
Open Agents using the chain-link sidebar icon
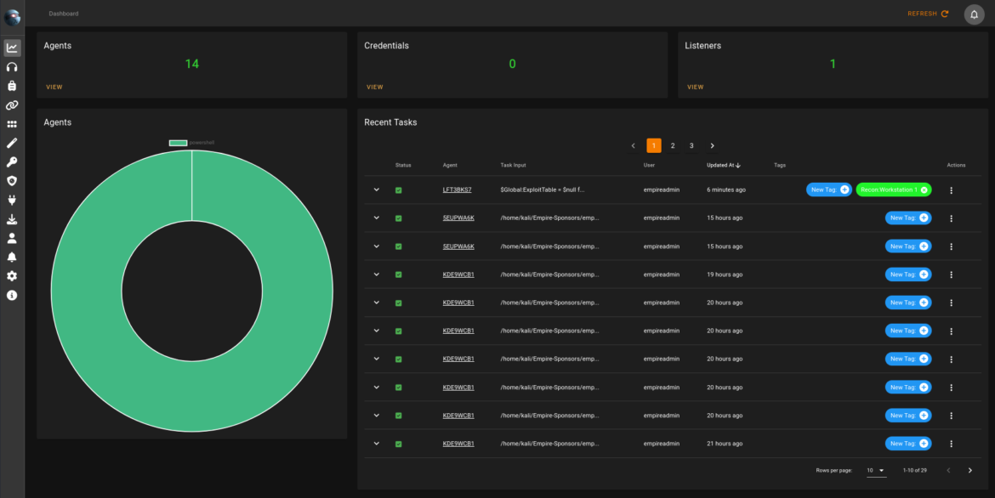click(x=12, y=105)
